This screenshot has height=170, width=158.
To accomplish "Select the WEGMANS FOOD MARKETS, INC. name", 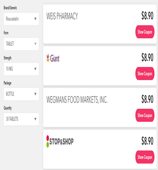I will pos(77,100).
